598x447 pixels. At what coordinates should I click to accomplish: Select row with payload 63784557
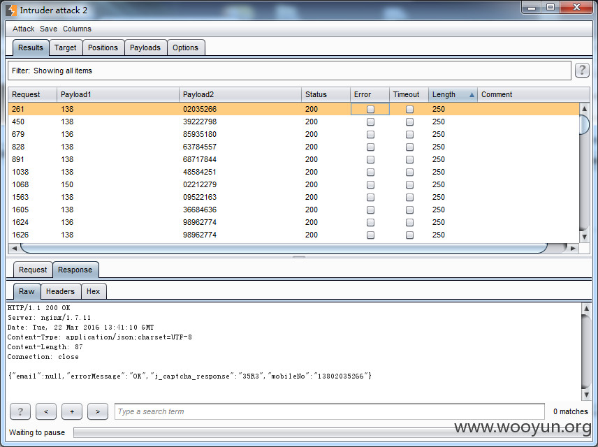point(293,147)
